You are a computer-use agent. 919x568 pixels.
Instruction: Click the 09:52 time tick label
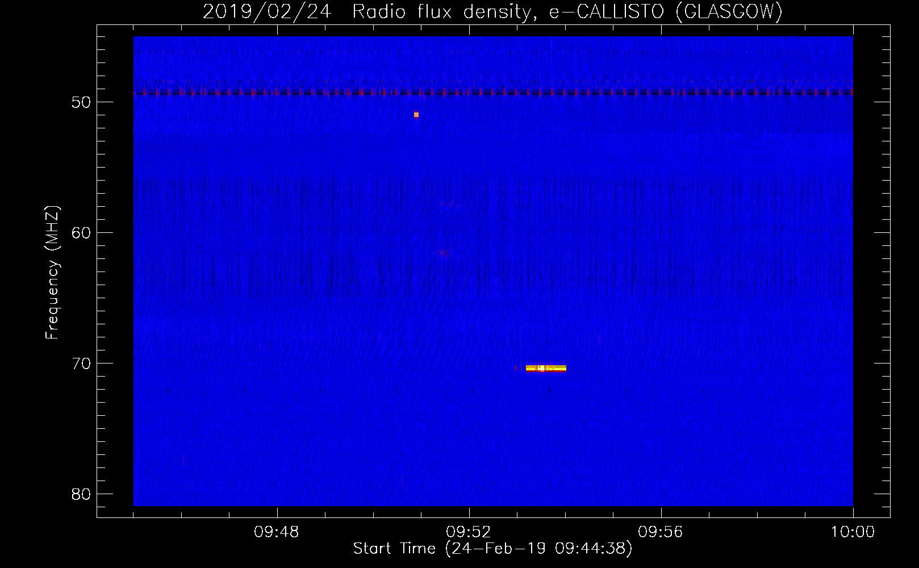469,532
